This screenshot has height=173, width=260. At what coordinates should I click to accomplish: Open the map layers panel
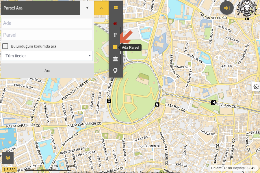(8, 158)
